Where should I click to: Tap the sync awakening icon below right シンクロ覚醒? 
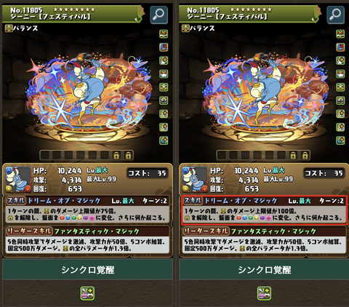(x=264, y=293)
